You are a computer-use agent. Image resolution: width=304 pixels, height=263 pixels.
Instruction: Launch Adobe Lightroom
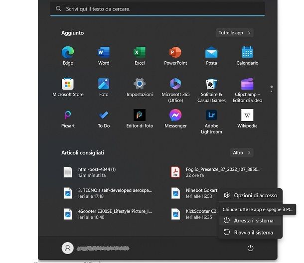[x=211, y=122]
